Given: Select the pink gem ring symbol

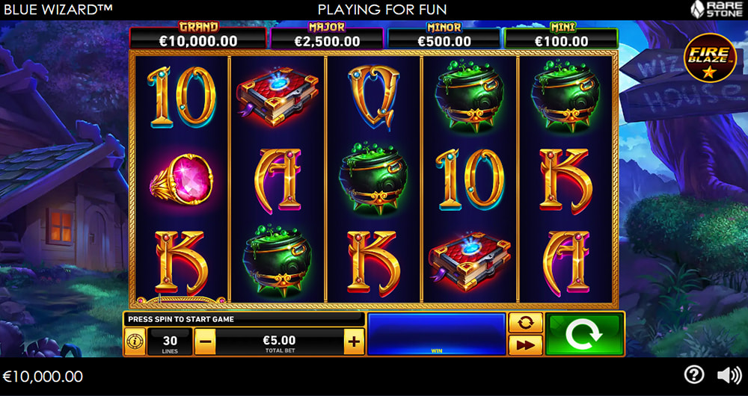Looking at the screenshot, I should (x=182, y=179).
